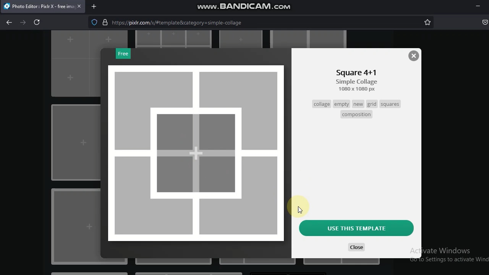
Task: Open tracking protection shield icon
Action: click(x=94, y=23)
